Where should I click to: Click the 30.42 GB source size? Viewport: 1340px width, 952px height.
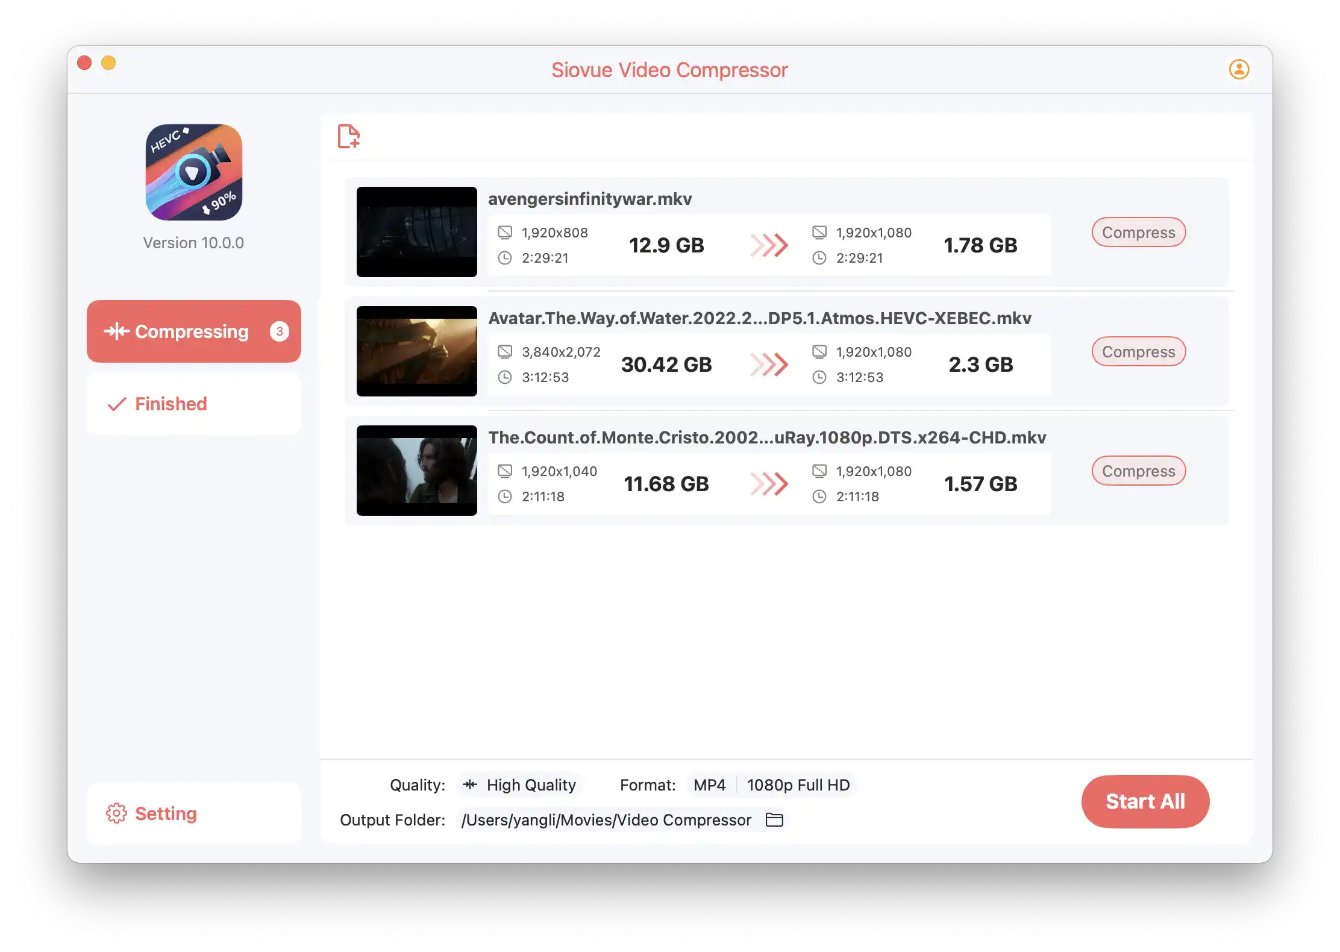click(666, 365)
